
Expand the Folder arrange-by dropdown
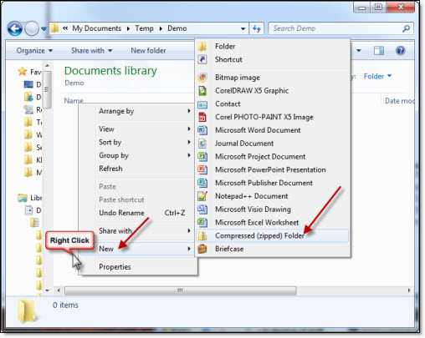377,76
